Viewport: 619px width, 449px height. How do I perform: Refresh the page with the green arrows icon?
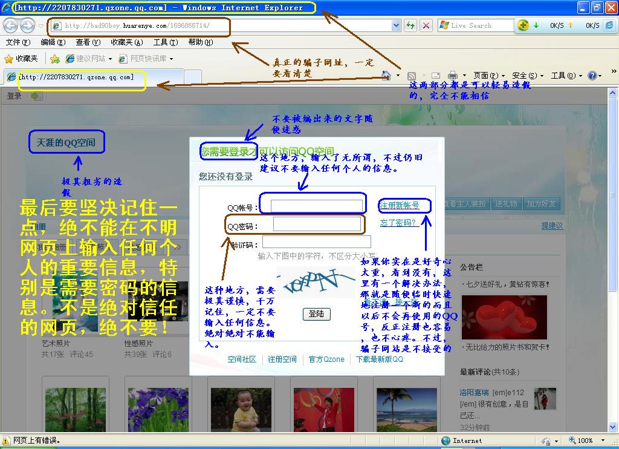410,25
